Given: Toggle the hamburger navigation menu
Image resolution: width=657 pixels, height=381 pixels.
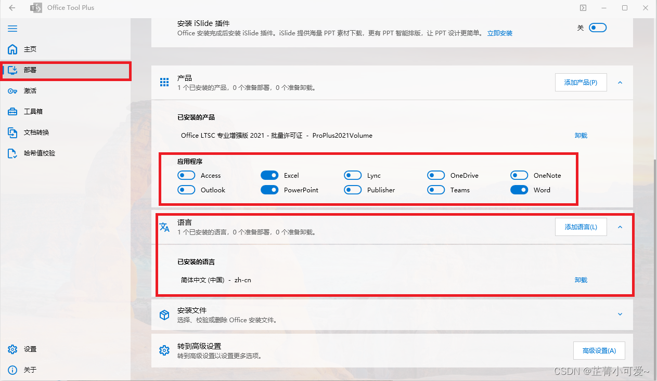Looking at the screenshot, I should click(x=12, y=29).
